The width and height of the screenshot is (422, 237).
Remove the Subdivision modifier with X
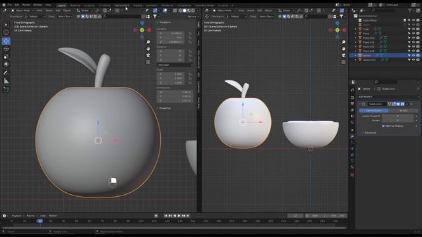(x=411, y=104)
